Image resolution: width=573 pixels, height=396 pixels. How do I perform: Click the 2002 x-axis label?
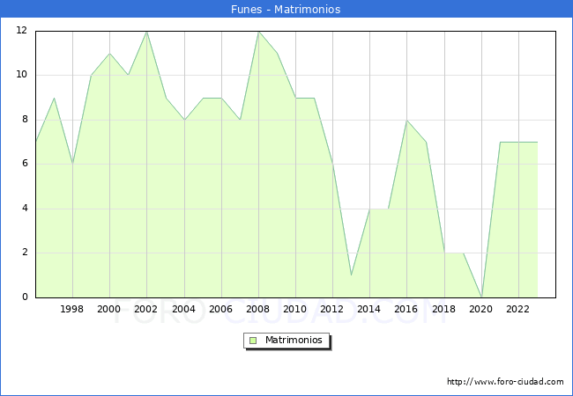(x=146, y=309)
